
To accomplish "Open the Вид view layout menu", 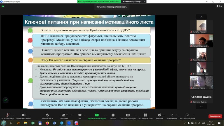I will click(219, 6).
